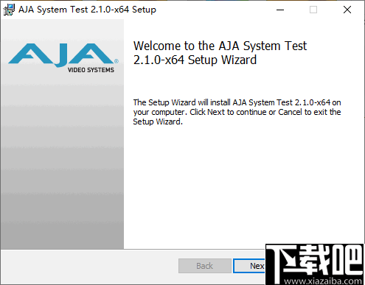Screen dimensions: 365x285
Task: Click the "AJA System Test 2.1.0-x64 Setup" window title
Action: 87,10
